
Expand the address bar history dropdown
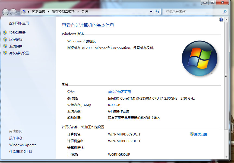pos(151,12)
